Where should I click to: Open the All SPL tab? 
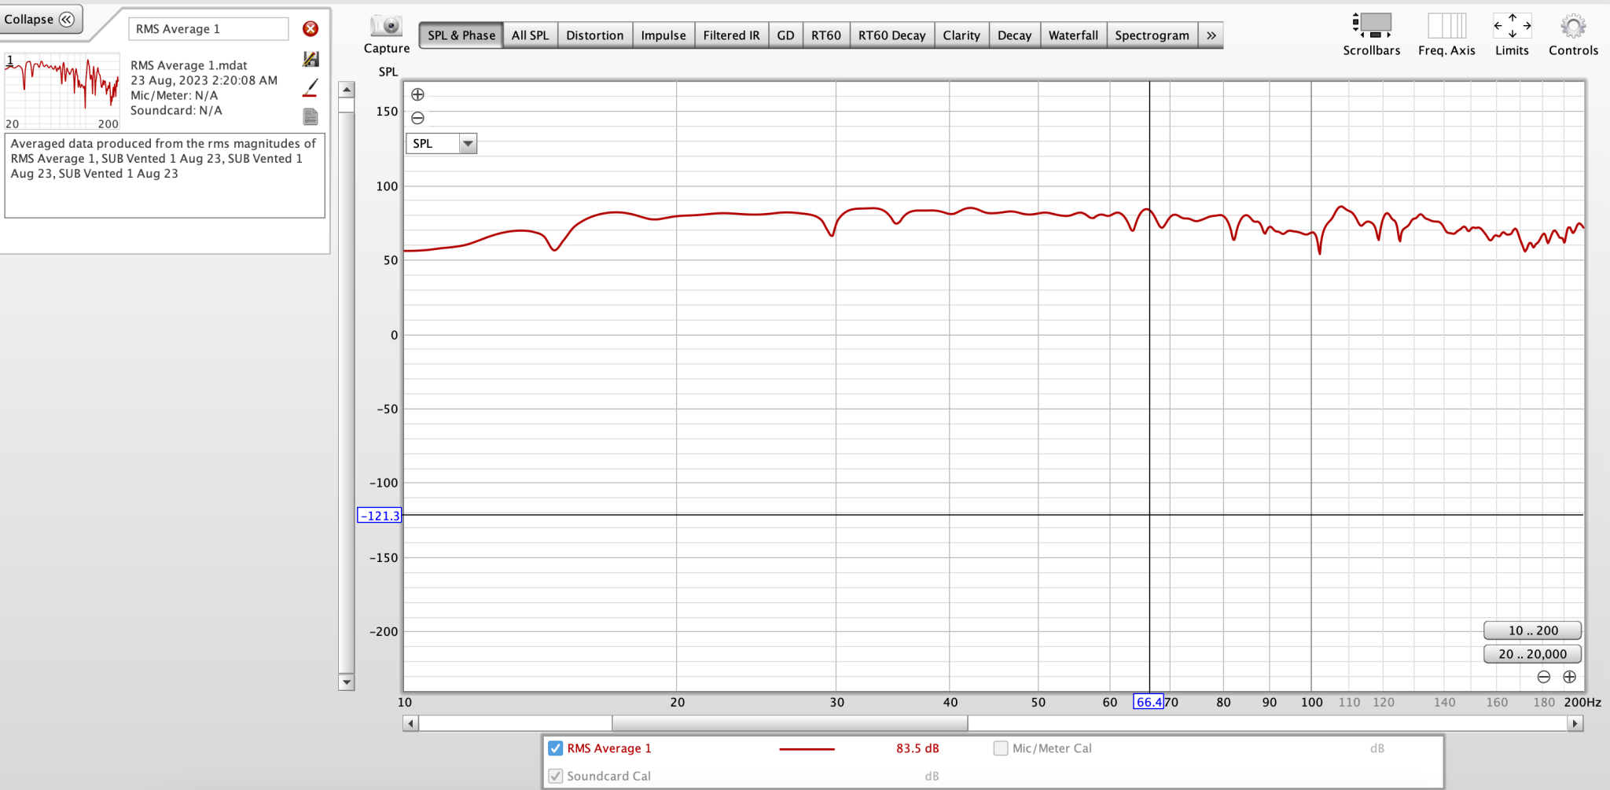pyautogui.click(x=530, y=35)
